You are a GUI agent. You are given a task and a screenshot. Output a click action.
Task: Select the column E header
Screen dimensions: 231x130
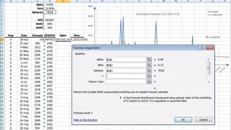click(63, 1)
